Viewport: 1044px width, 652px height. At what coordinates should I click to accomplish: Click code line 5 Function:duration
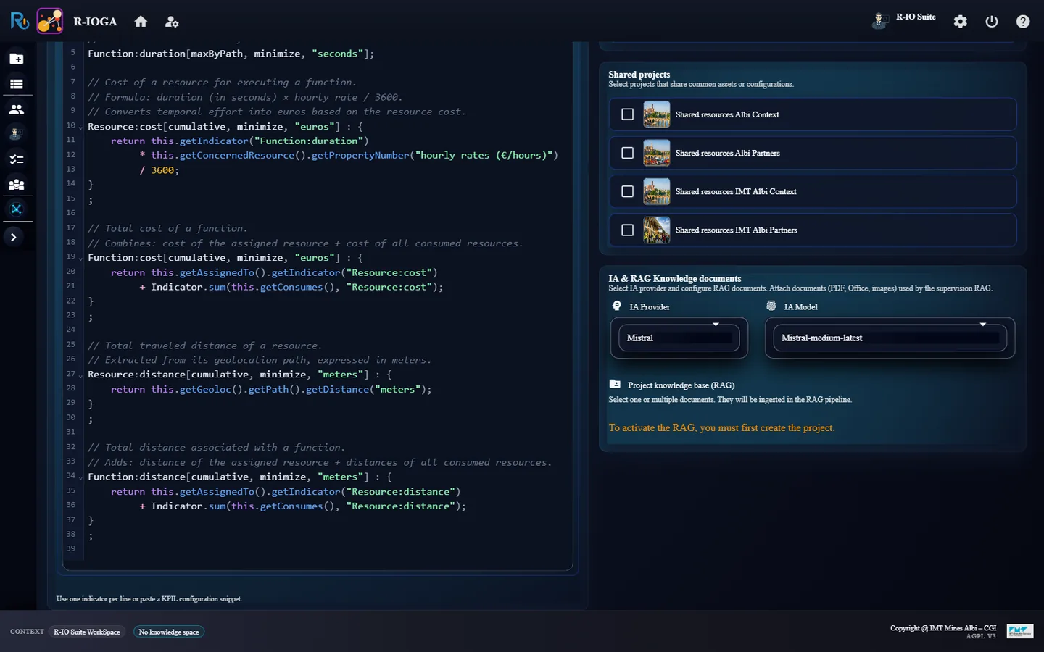click(x=231, y=54)
